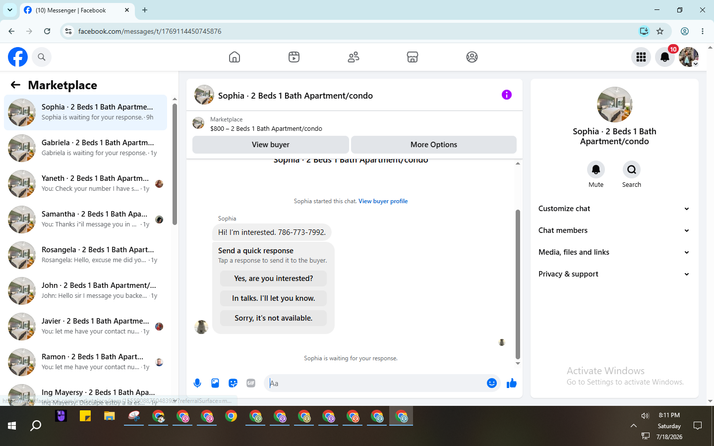Open the Yaneth conversation
This screenshot has height=446, width=714.
(x=85, y=184)
